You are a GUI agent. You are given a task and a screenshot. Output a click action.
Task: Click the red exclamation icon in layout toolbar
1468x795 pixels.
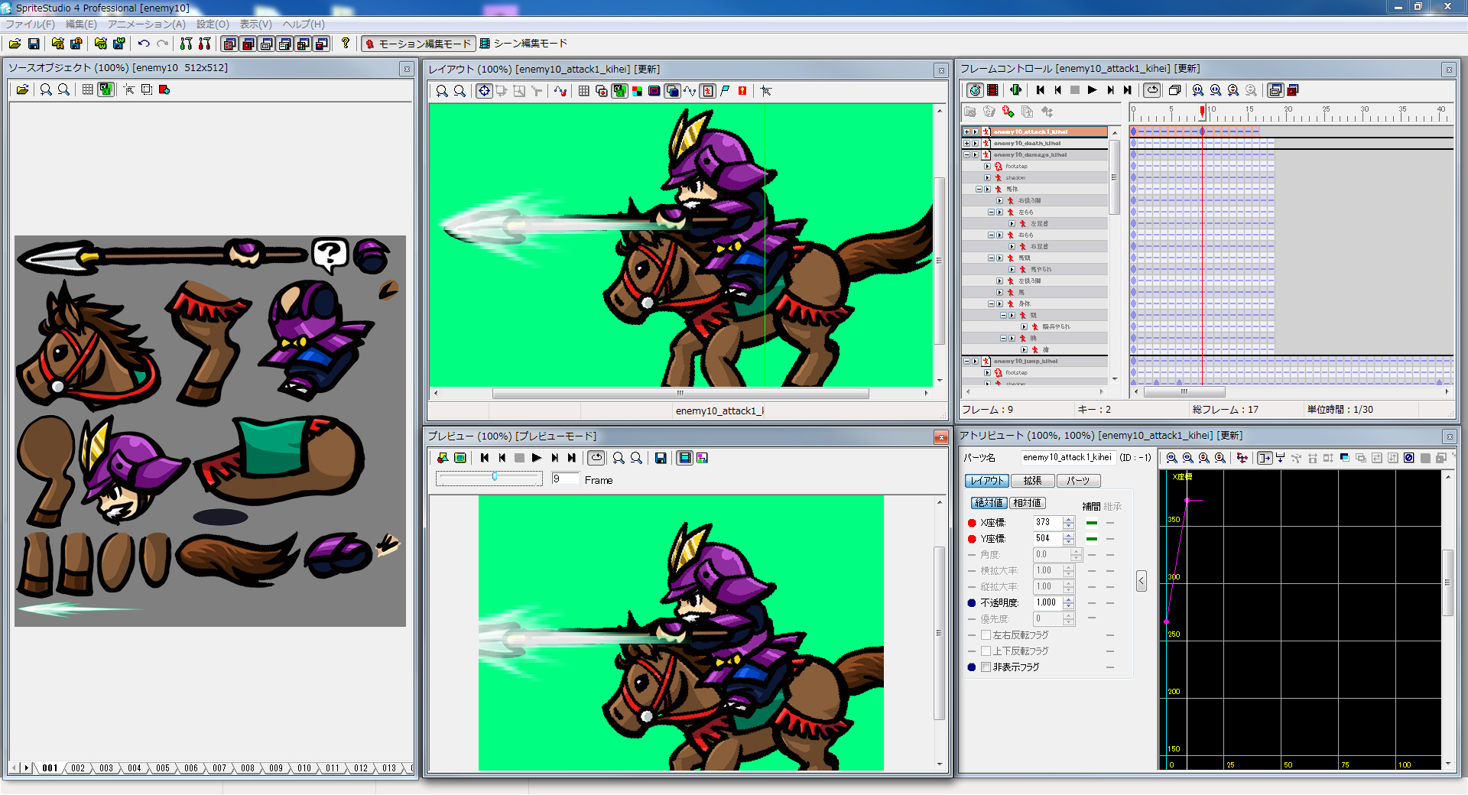point(742,91)
